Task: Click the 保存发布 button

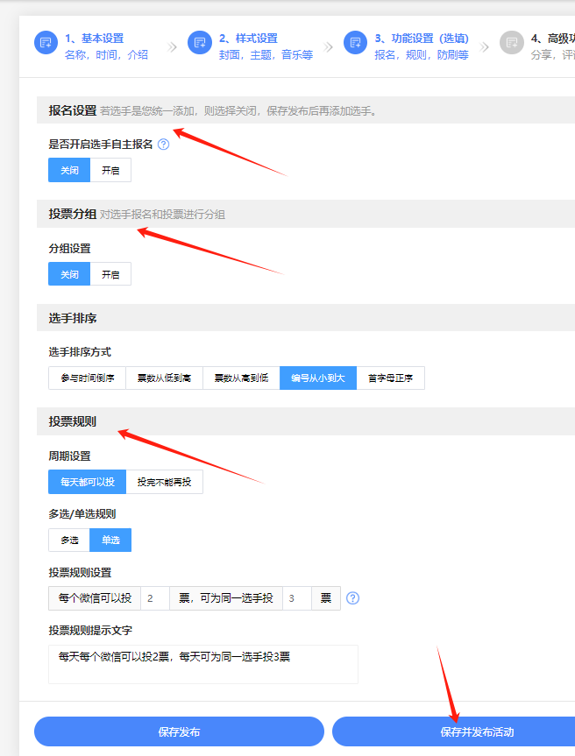Action: point(179,731)
